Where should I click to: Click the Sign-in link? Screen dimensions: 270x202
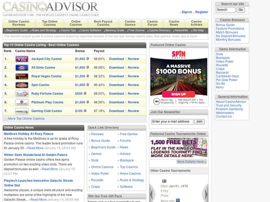187,12
